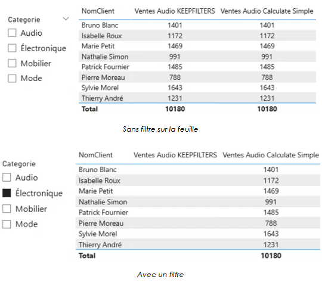
Task: Check Mode in the upper Categorie slicer
Action: [12, 78]
